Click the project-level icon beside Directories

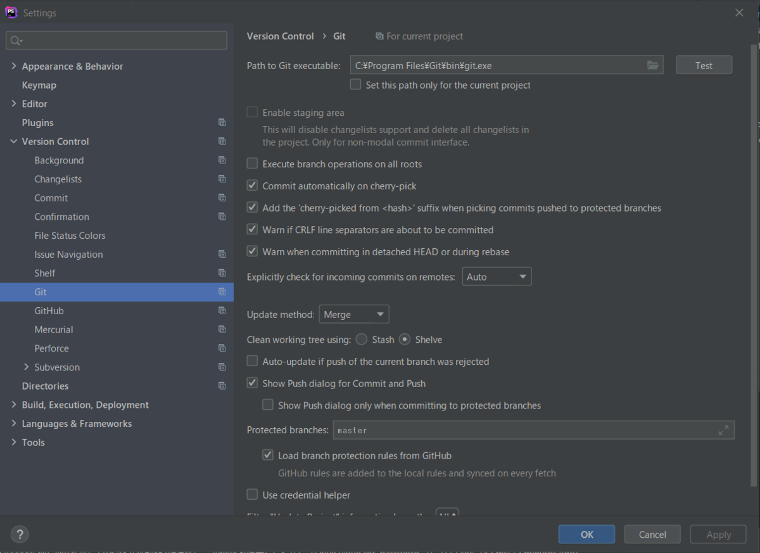[222, 386]
